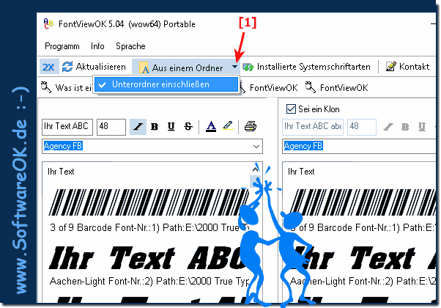Click the right Agency FB font combo box
Screen dimensions: 441x308
pyautogui.click(x=359, y=146)
